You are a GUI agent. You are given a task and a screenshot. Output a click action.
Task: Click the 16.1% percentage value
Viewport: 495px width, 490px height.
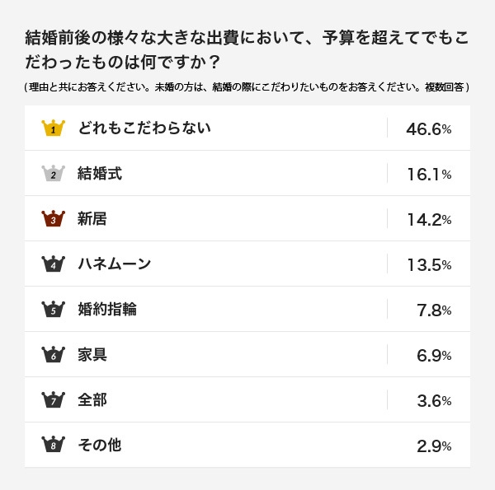point(428,175)
